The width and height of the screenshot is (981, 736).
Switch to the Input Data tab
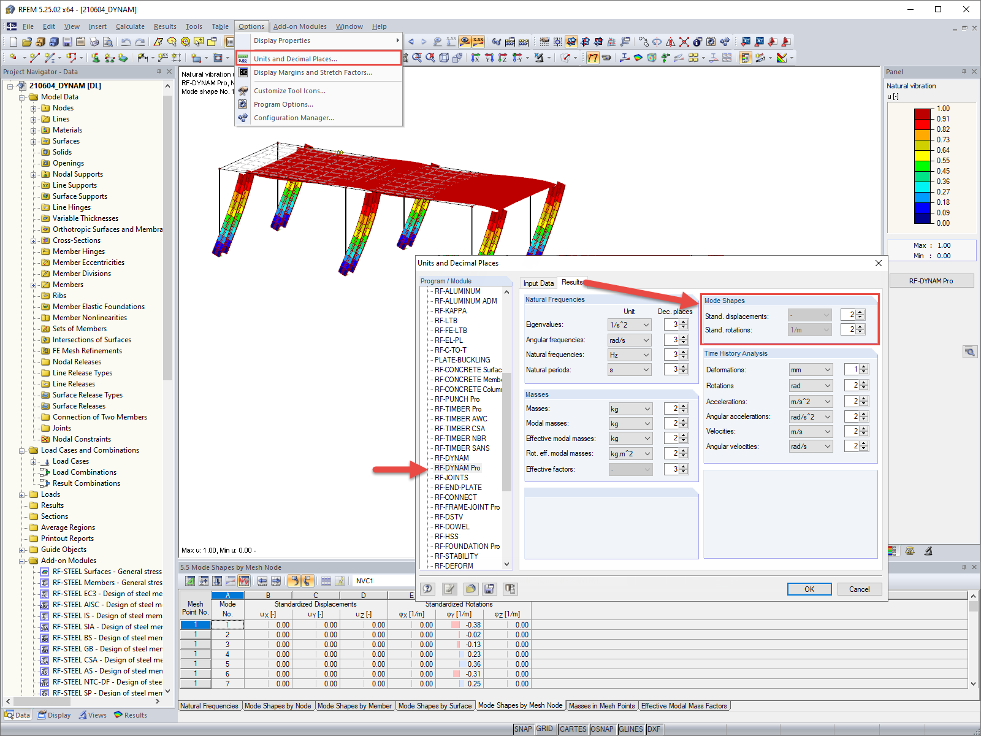538,283
